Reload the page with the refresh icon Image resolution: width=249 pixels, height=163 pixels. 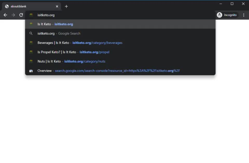[21, 15]
